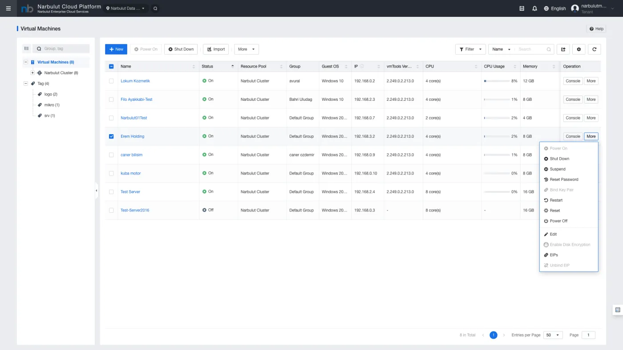Viewport: 623px width, 350px height.
Task: Check the kuba motor row checkbox
Action: pos(111,173)
